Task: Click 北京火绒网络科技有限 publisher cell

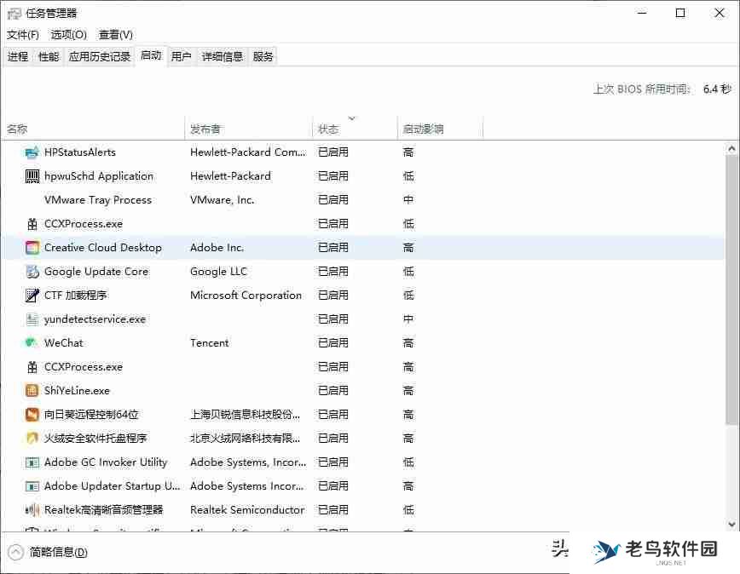Action: click(245, 439)
